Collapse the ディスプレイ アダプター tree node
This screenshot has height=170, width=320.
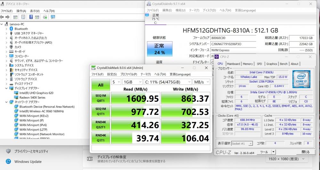(6, 88)
